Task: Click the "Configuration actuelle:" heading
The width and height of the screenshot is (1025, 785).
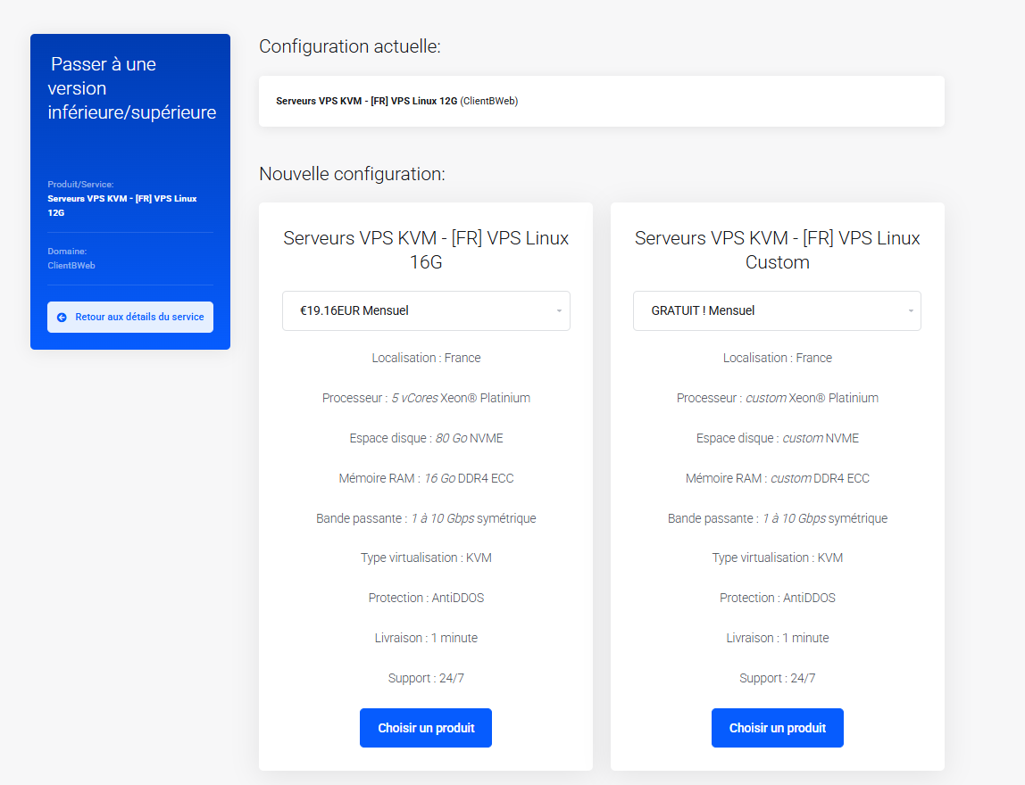Action: 349,46
